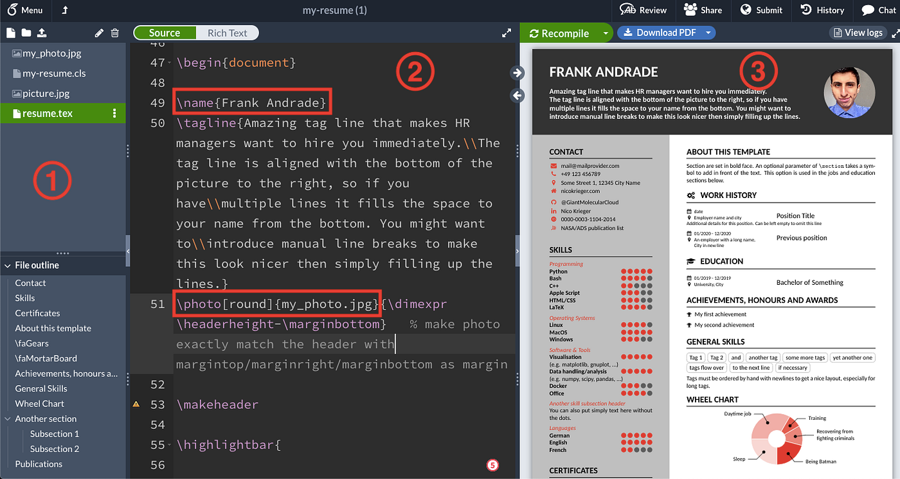Jump to \faMortarBoard outline item
The image size is (900, 479).
(x=46, y=358)
